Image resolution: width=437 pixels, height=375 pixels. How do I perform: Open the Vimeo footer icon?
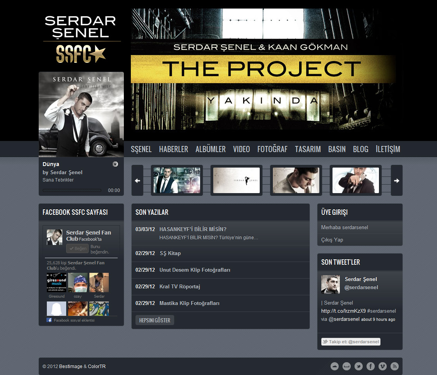pyautogui.click(x=382, y=366)
